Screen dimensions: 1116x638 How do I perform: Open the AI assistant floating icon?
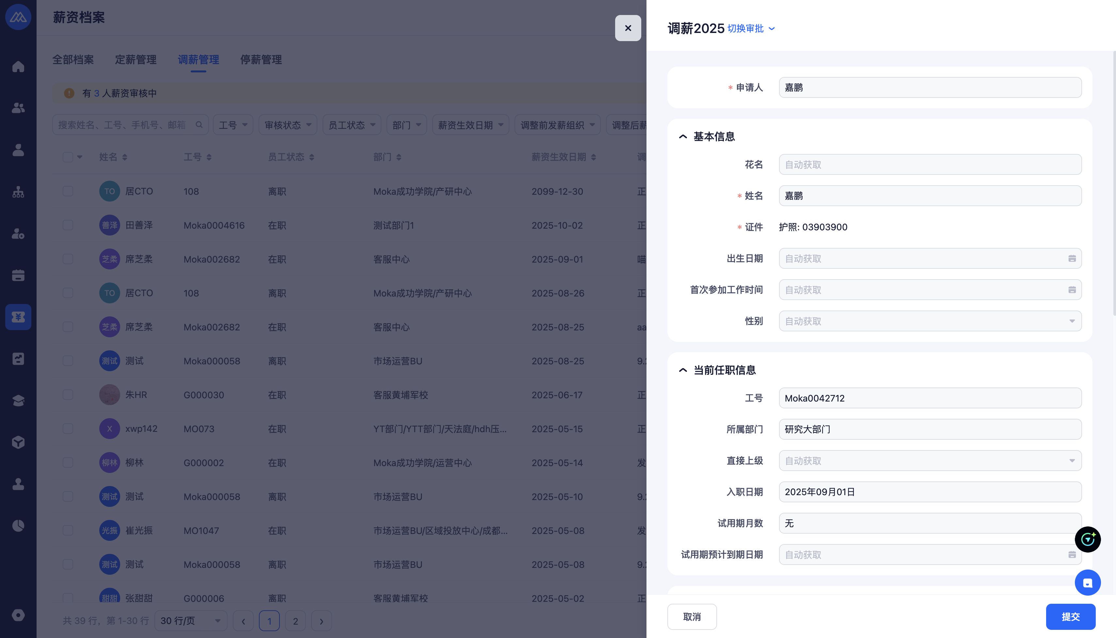(x=1088, y=539)
